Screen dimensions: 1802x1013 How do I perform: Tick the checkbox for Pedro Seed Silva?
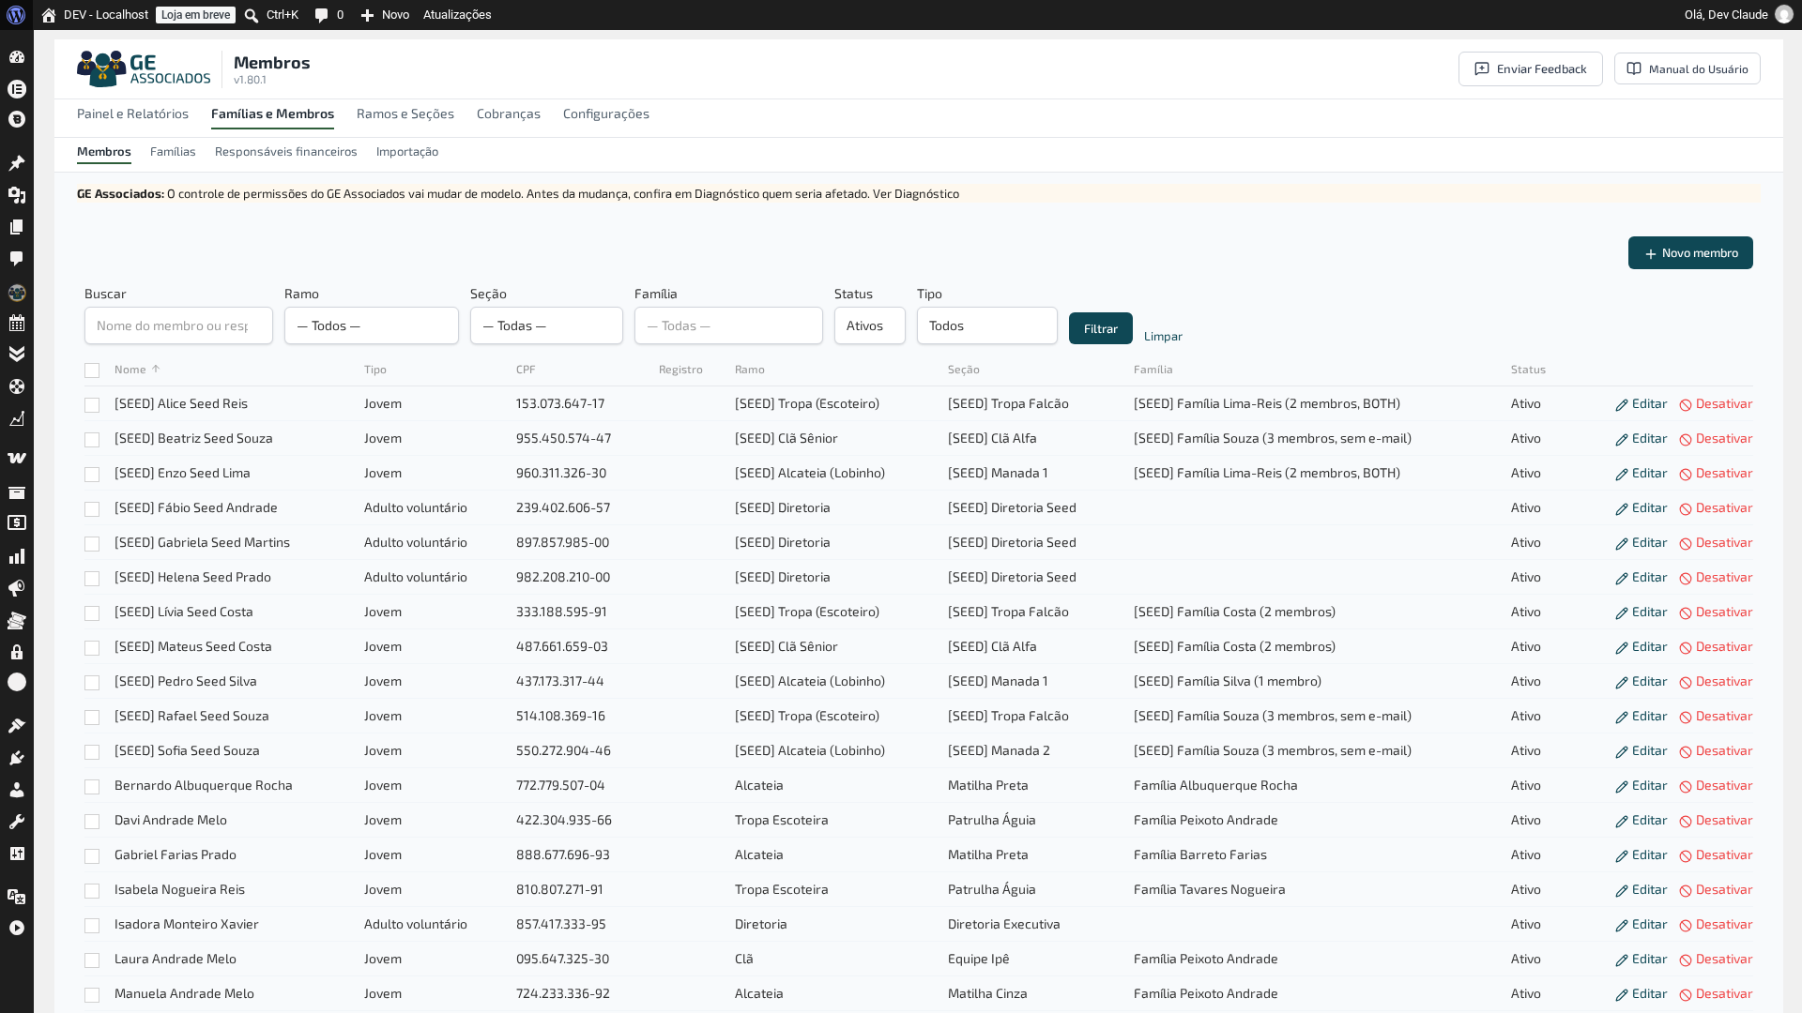click(92, 683)
